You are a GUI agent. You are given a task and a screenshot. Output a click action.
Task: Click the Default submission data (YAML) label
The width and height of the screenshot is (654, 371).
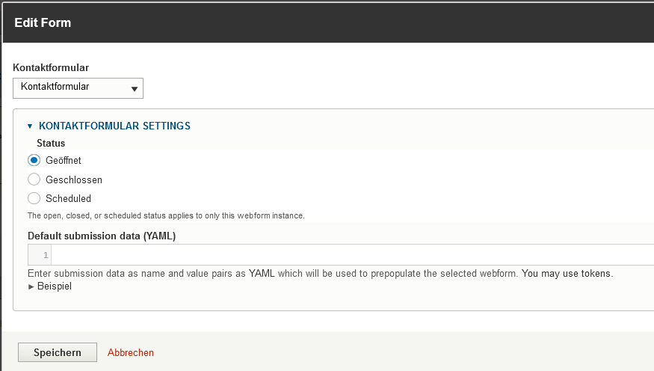point(102,236)
